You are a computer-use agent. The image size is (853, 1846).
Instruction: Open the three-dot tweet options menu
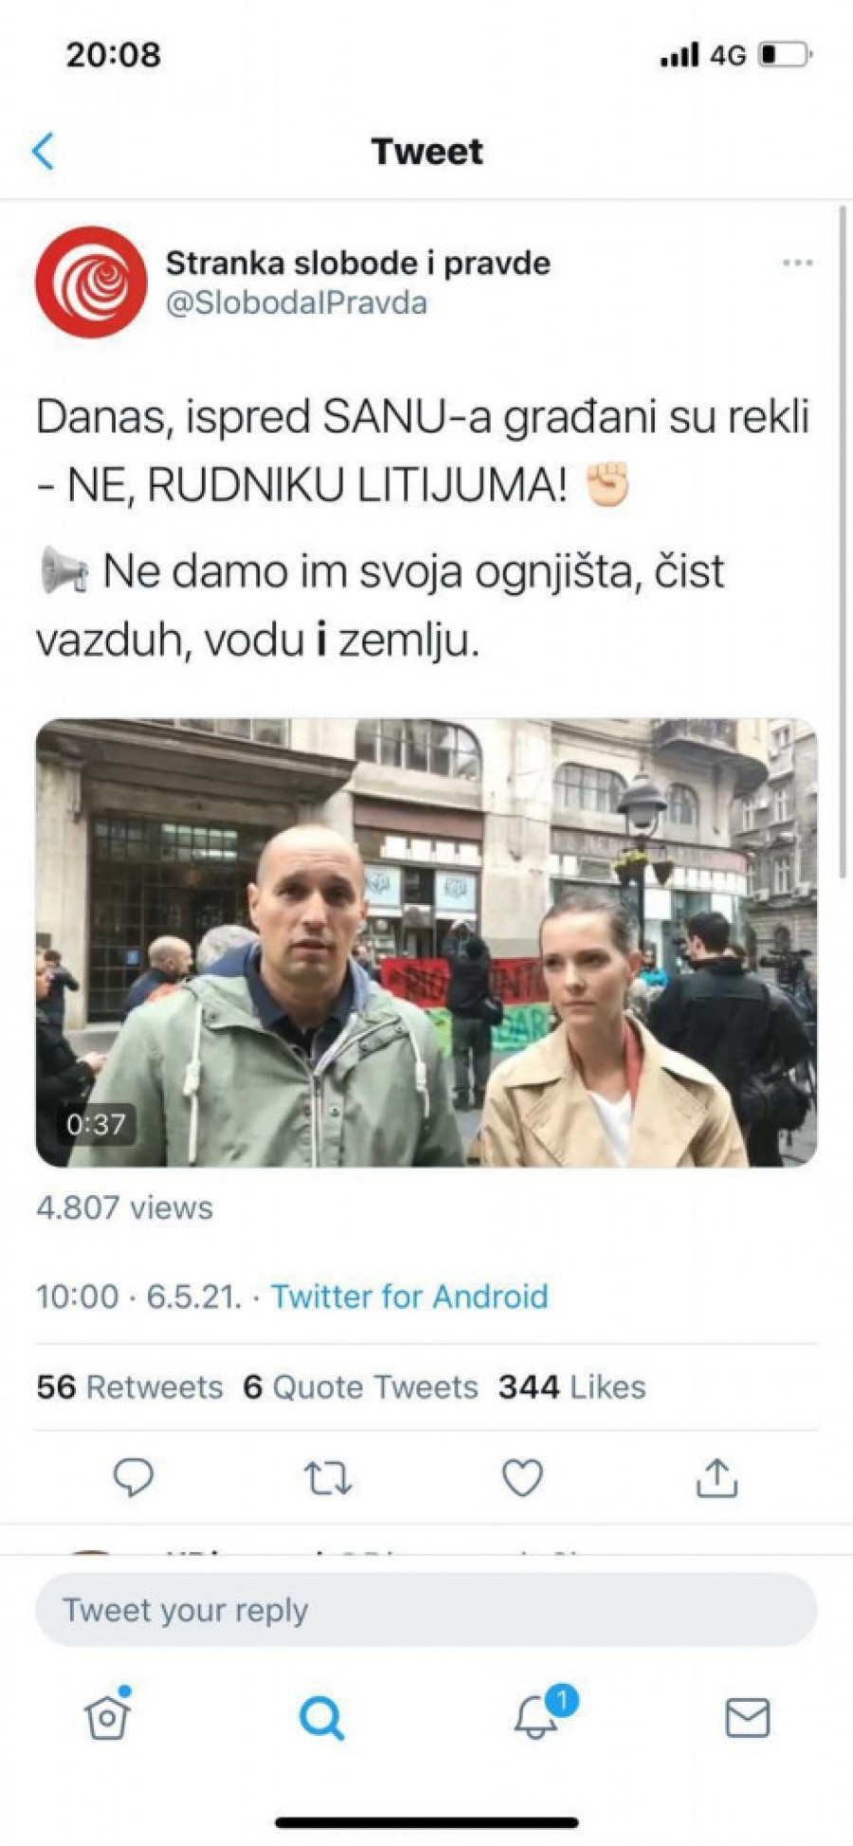coord(797,262)
